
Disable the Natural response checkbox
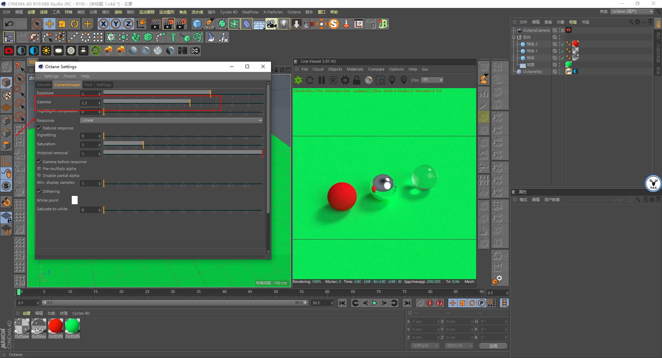coord(39,128)
